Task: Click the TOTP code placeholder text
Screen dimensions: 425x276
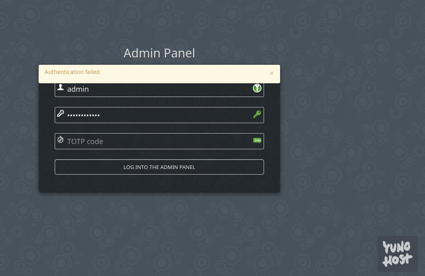Action: (85, 141)
